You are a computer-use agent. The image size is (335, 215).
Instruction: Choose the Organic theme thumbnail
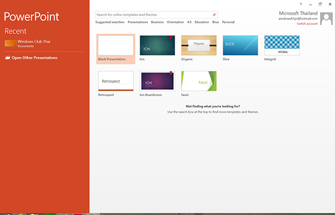[x=199, y=45]
